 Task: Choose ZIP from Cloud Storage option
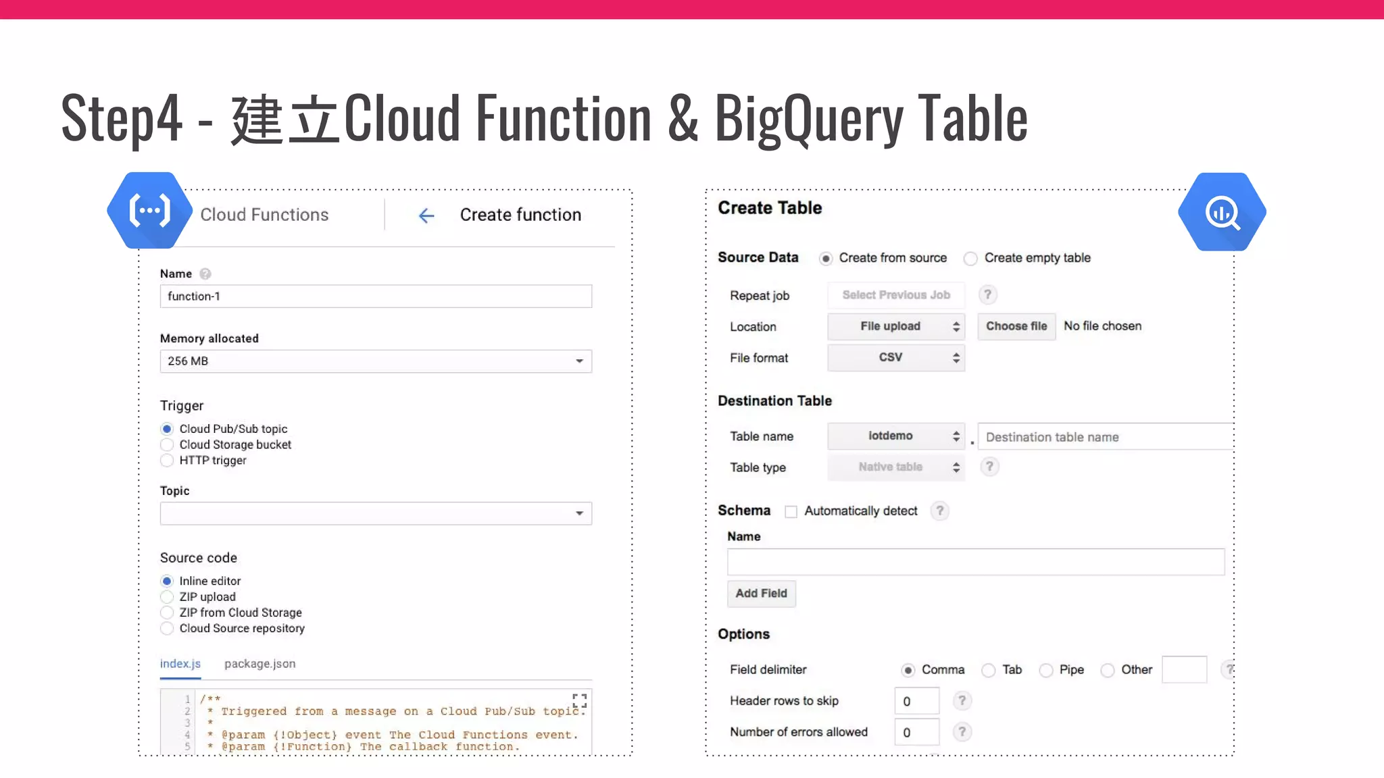pos(167,613)
